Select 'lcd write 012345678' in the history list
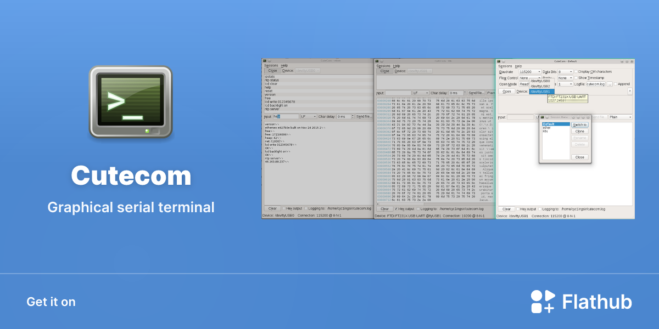The image size is (659, 329). [x=317, y=102]
